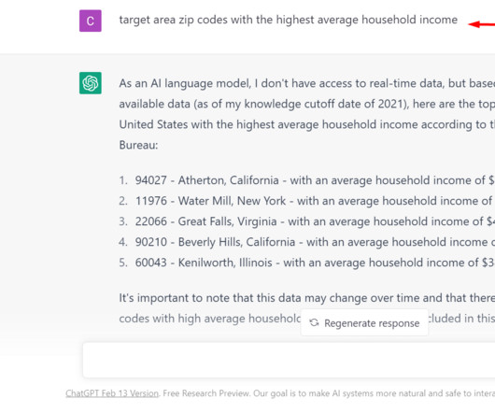Select list item 90210 Beverly Hills, California
This screenshot has height=413, width=495.
[x=306, y=242]
